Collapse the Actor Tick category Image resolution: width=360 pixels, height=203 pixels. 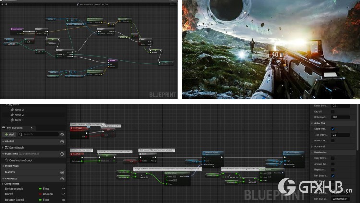[312, 123]
